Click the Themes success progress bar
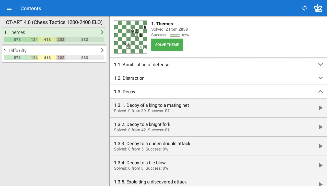Image resolution: width=327 pixels, height=186 pixels. (x=175, y=35)
